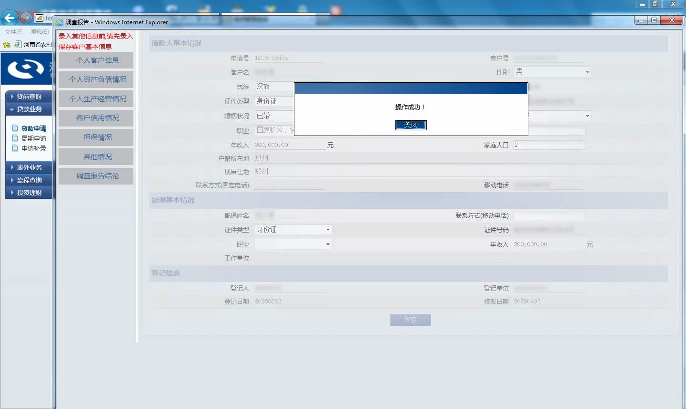The width and height of the screenshot is (686, 409).
Task: Open the 文件(F) menu
Action: click(x=13, y=32)
